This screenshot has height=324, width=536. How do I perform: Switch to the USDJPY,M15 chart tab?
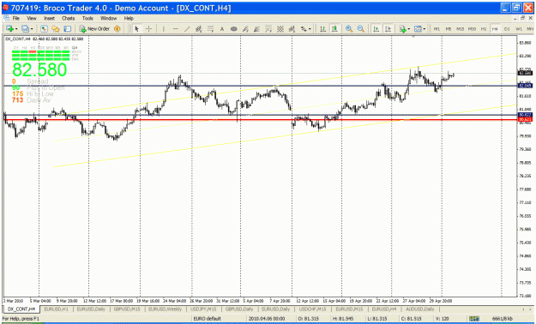(x=203, y=309)
